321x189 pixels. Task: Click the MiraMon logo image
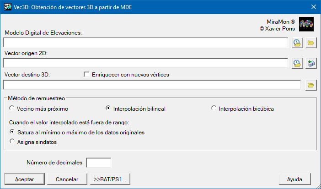[x=306, y=25]
